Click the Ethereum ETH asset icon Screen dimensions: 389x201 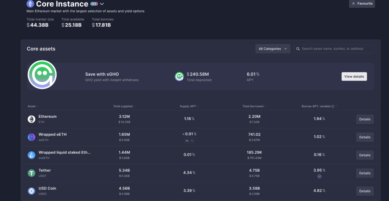coord(32,119)
